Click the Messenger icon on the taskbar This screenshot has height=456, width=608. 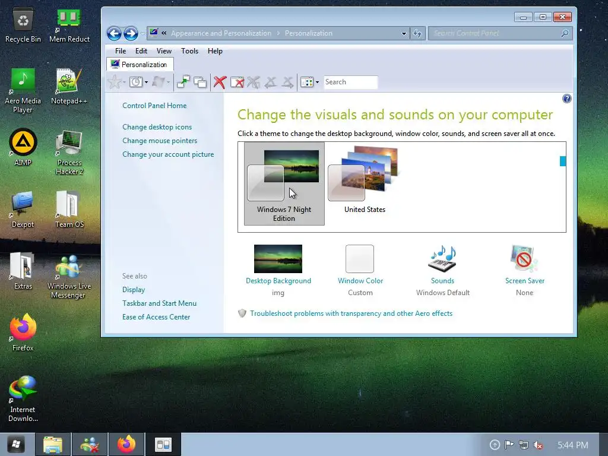(x=89, y=445)
